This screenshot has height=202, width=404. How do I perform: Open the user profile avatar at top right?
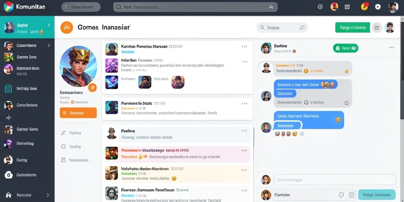[x=393, y=7]
